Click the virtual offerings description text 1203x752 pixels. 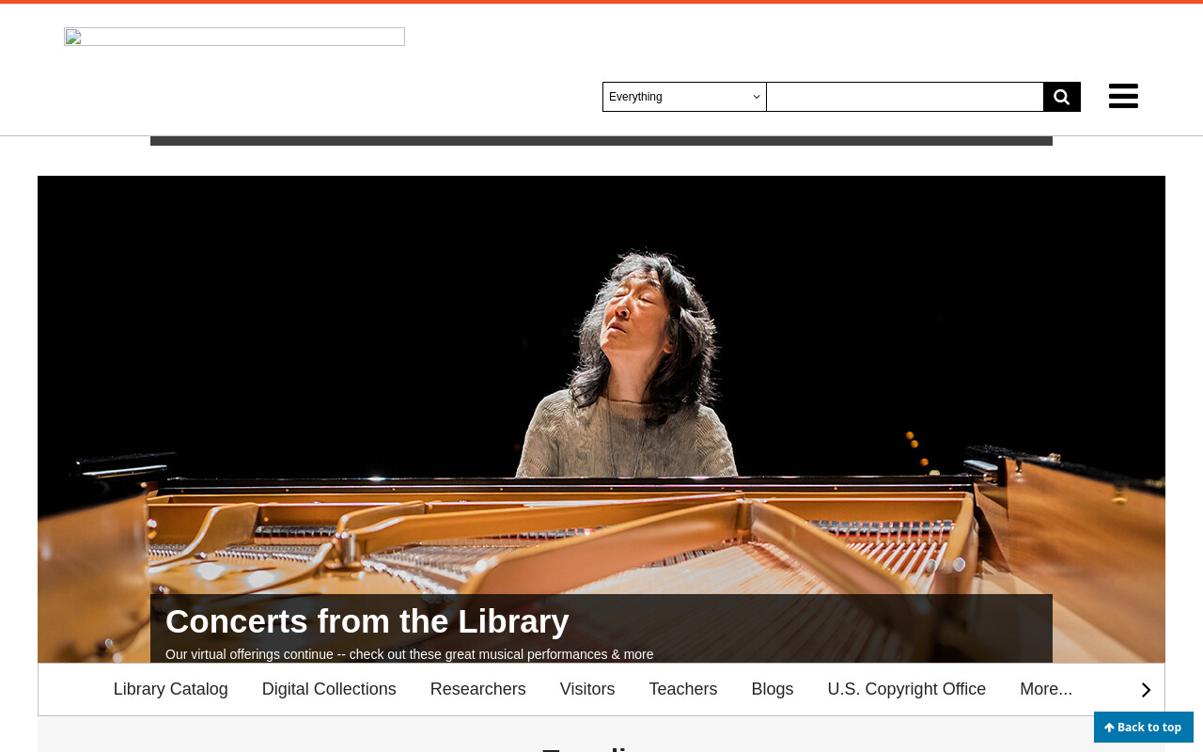point(409,654)
